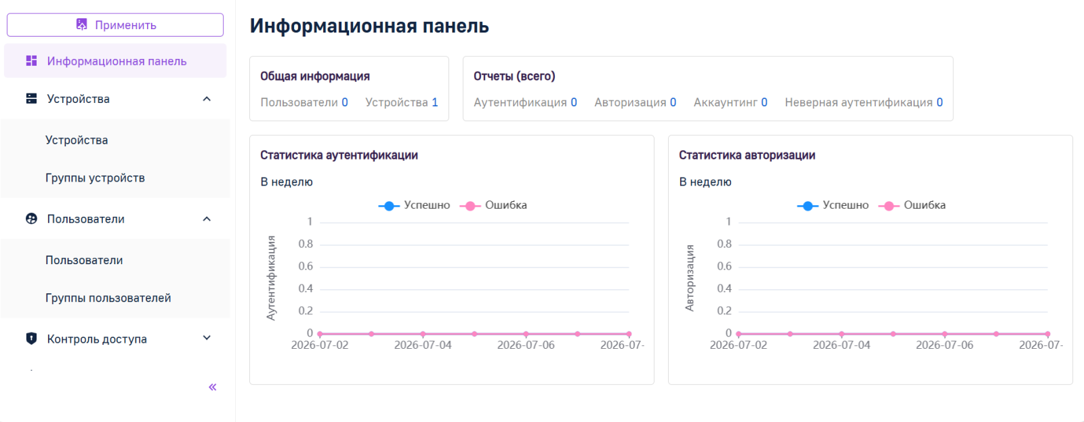The width and height of the screenshot is (1084, 422).
Task: Toggle Ошибка series in authentication chart legend
Action: [493, 205]
